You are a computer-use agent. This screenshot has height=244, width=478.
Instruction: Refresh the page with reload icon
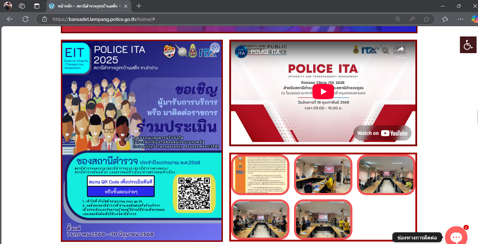pos(25,19)
